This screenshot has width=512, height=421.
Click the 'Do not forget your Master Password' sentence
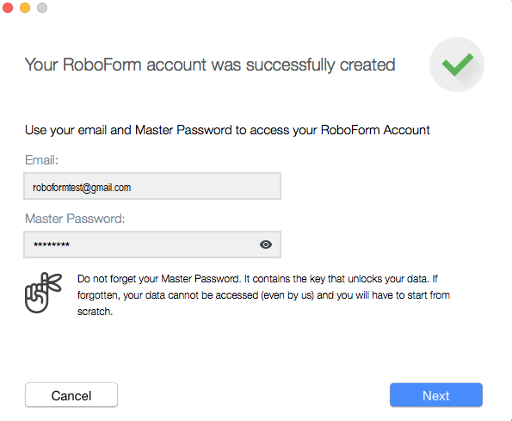click(159, 279)
